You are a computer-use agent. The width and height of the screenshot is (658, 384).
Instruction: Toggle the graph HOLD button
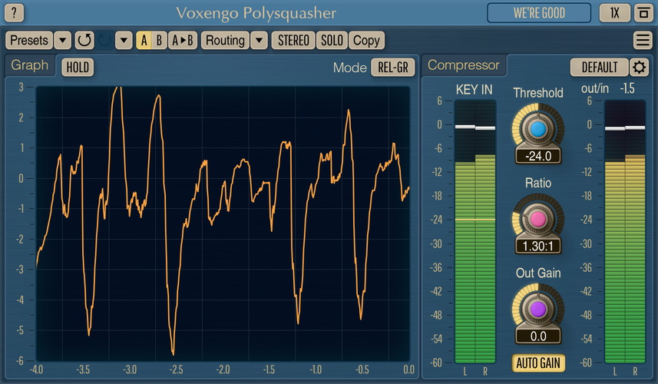point(78,67)
